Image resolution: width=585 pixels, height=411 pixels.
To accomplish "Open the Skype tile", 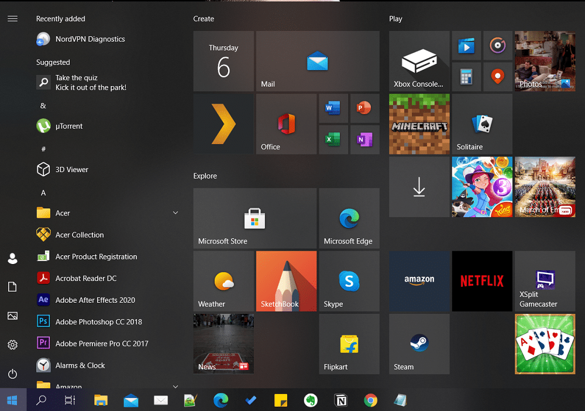I will coord(349,281).
